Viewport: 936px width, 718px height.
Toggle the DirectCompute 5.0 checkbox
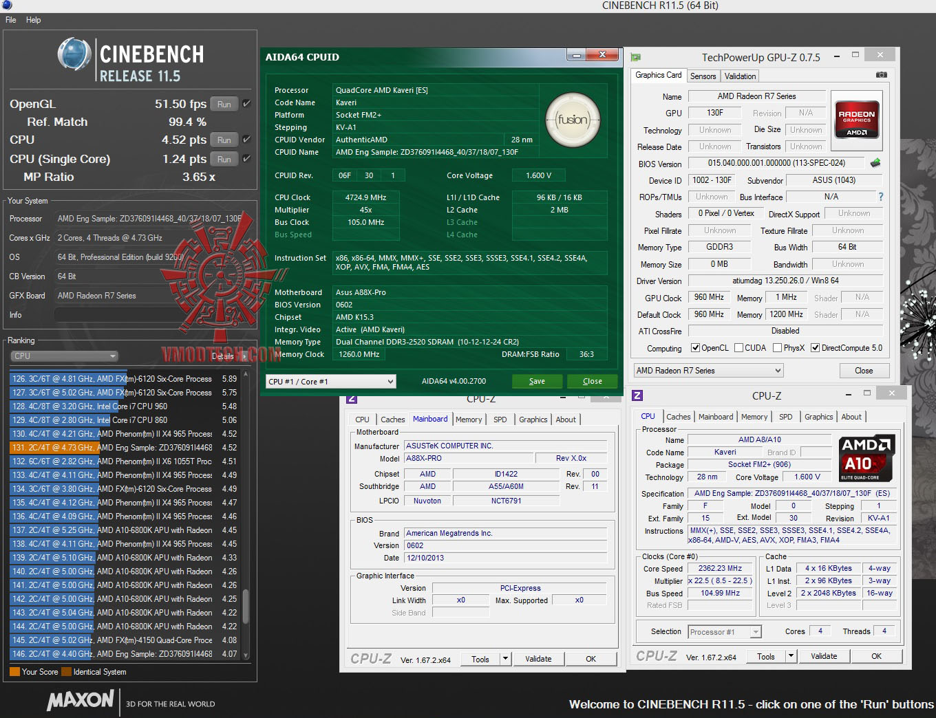[x=815, y=348]
